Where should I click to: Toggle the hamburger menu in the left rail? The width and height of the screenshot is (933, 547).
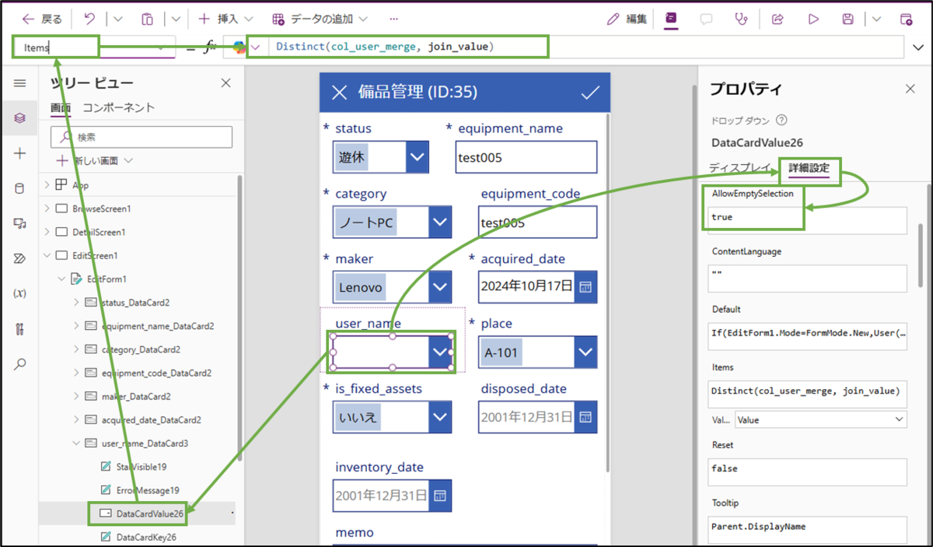tap(20, 83)
